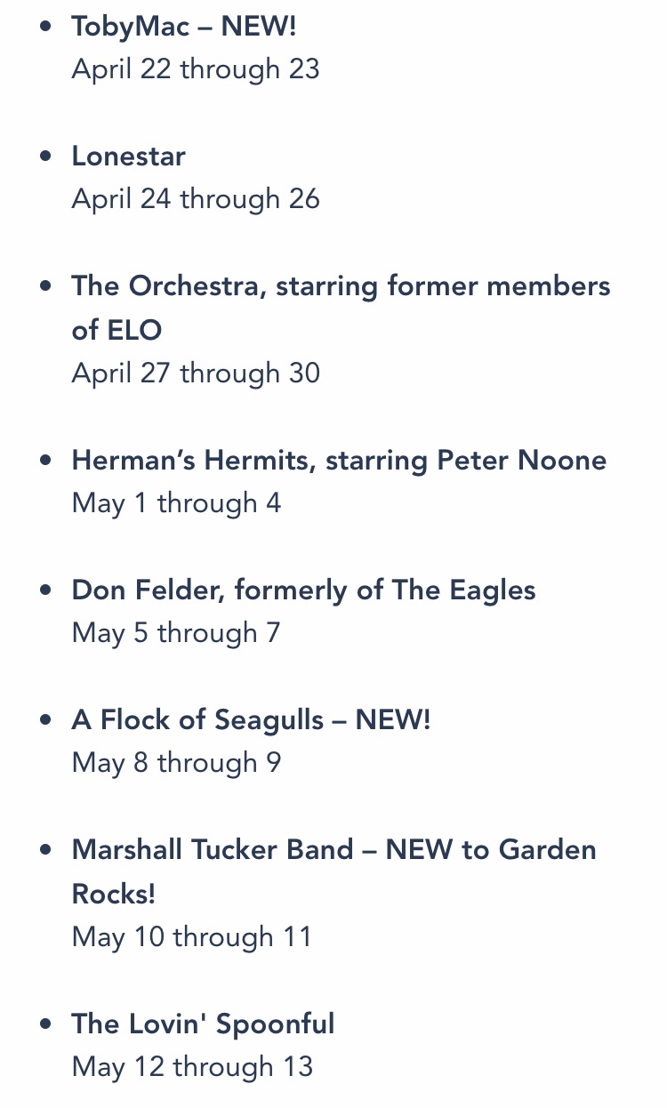Click the bullet beside Don Felder
667x1108 pixels.
click(x=46, y=590)
